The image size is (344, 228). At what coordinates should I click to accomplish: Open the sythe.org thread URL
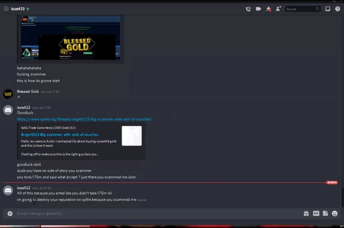click(x=85, y=119)
